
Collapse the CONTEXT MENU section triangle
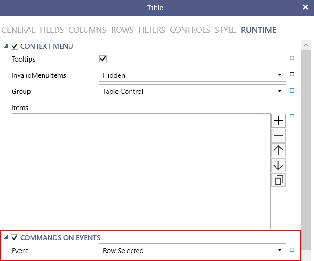pyautogui.click(x=6, y=46)
